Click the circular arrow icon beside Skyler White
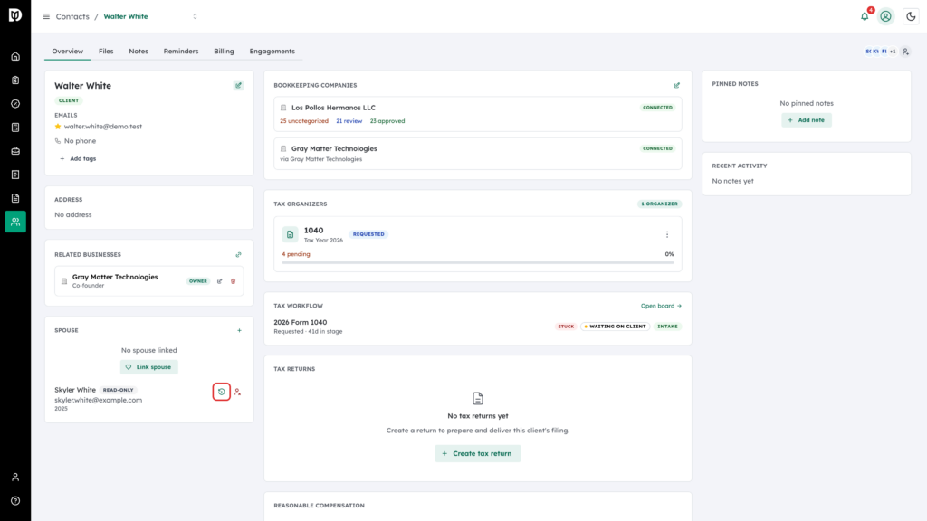 [222, 392]
